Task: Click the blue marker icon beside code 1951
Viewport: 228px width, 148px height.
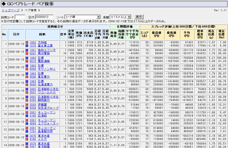Action: click(x=27, y=50)
